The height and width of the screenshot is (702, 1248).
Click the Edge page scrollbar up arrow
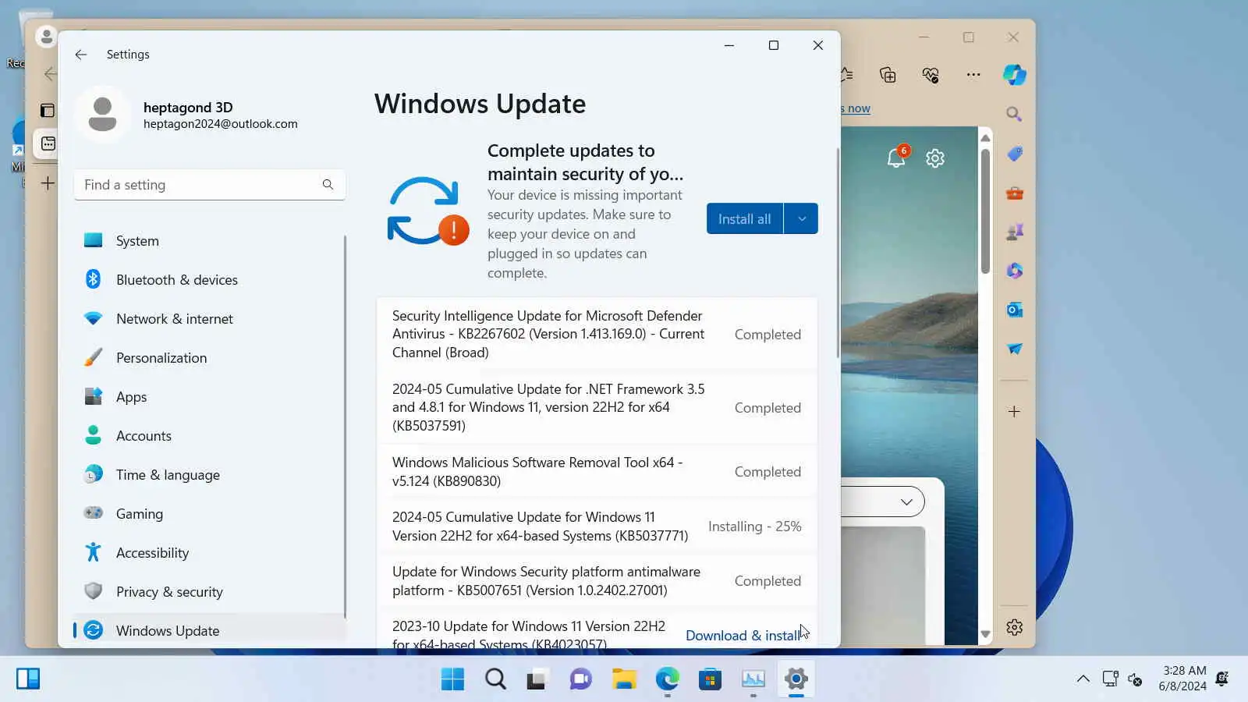[985, 137]
